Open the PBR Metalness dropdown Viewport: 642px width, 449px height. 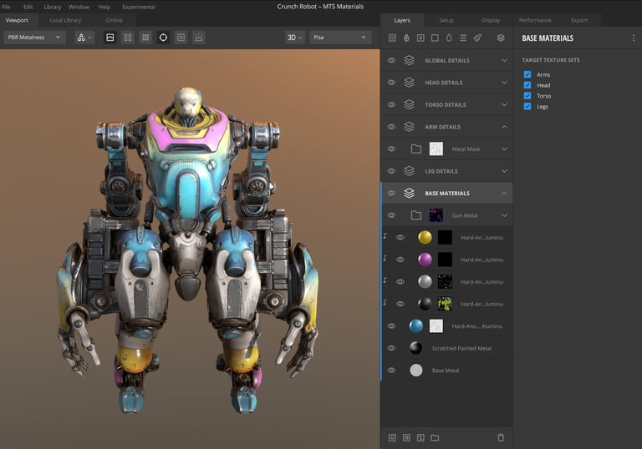point(34,38)
